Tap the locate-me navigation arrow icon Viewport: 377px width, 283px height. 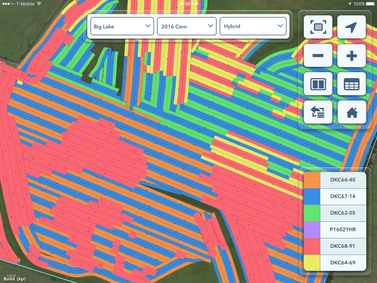352,27
